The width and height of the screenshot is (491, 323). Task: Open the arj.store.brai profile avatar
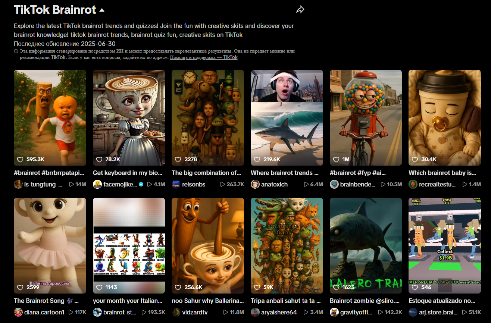coord(413,312)
